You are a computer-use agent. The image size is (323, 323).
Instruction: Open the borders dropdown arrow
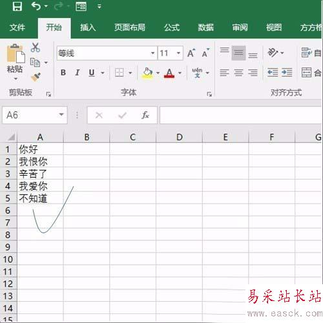[130, 73]
